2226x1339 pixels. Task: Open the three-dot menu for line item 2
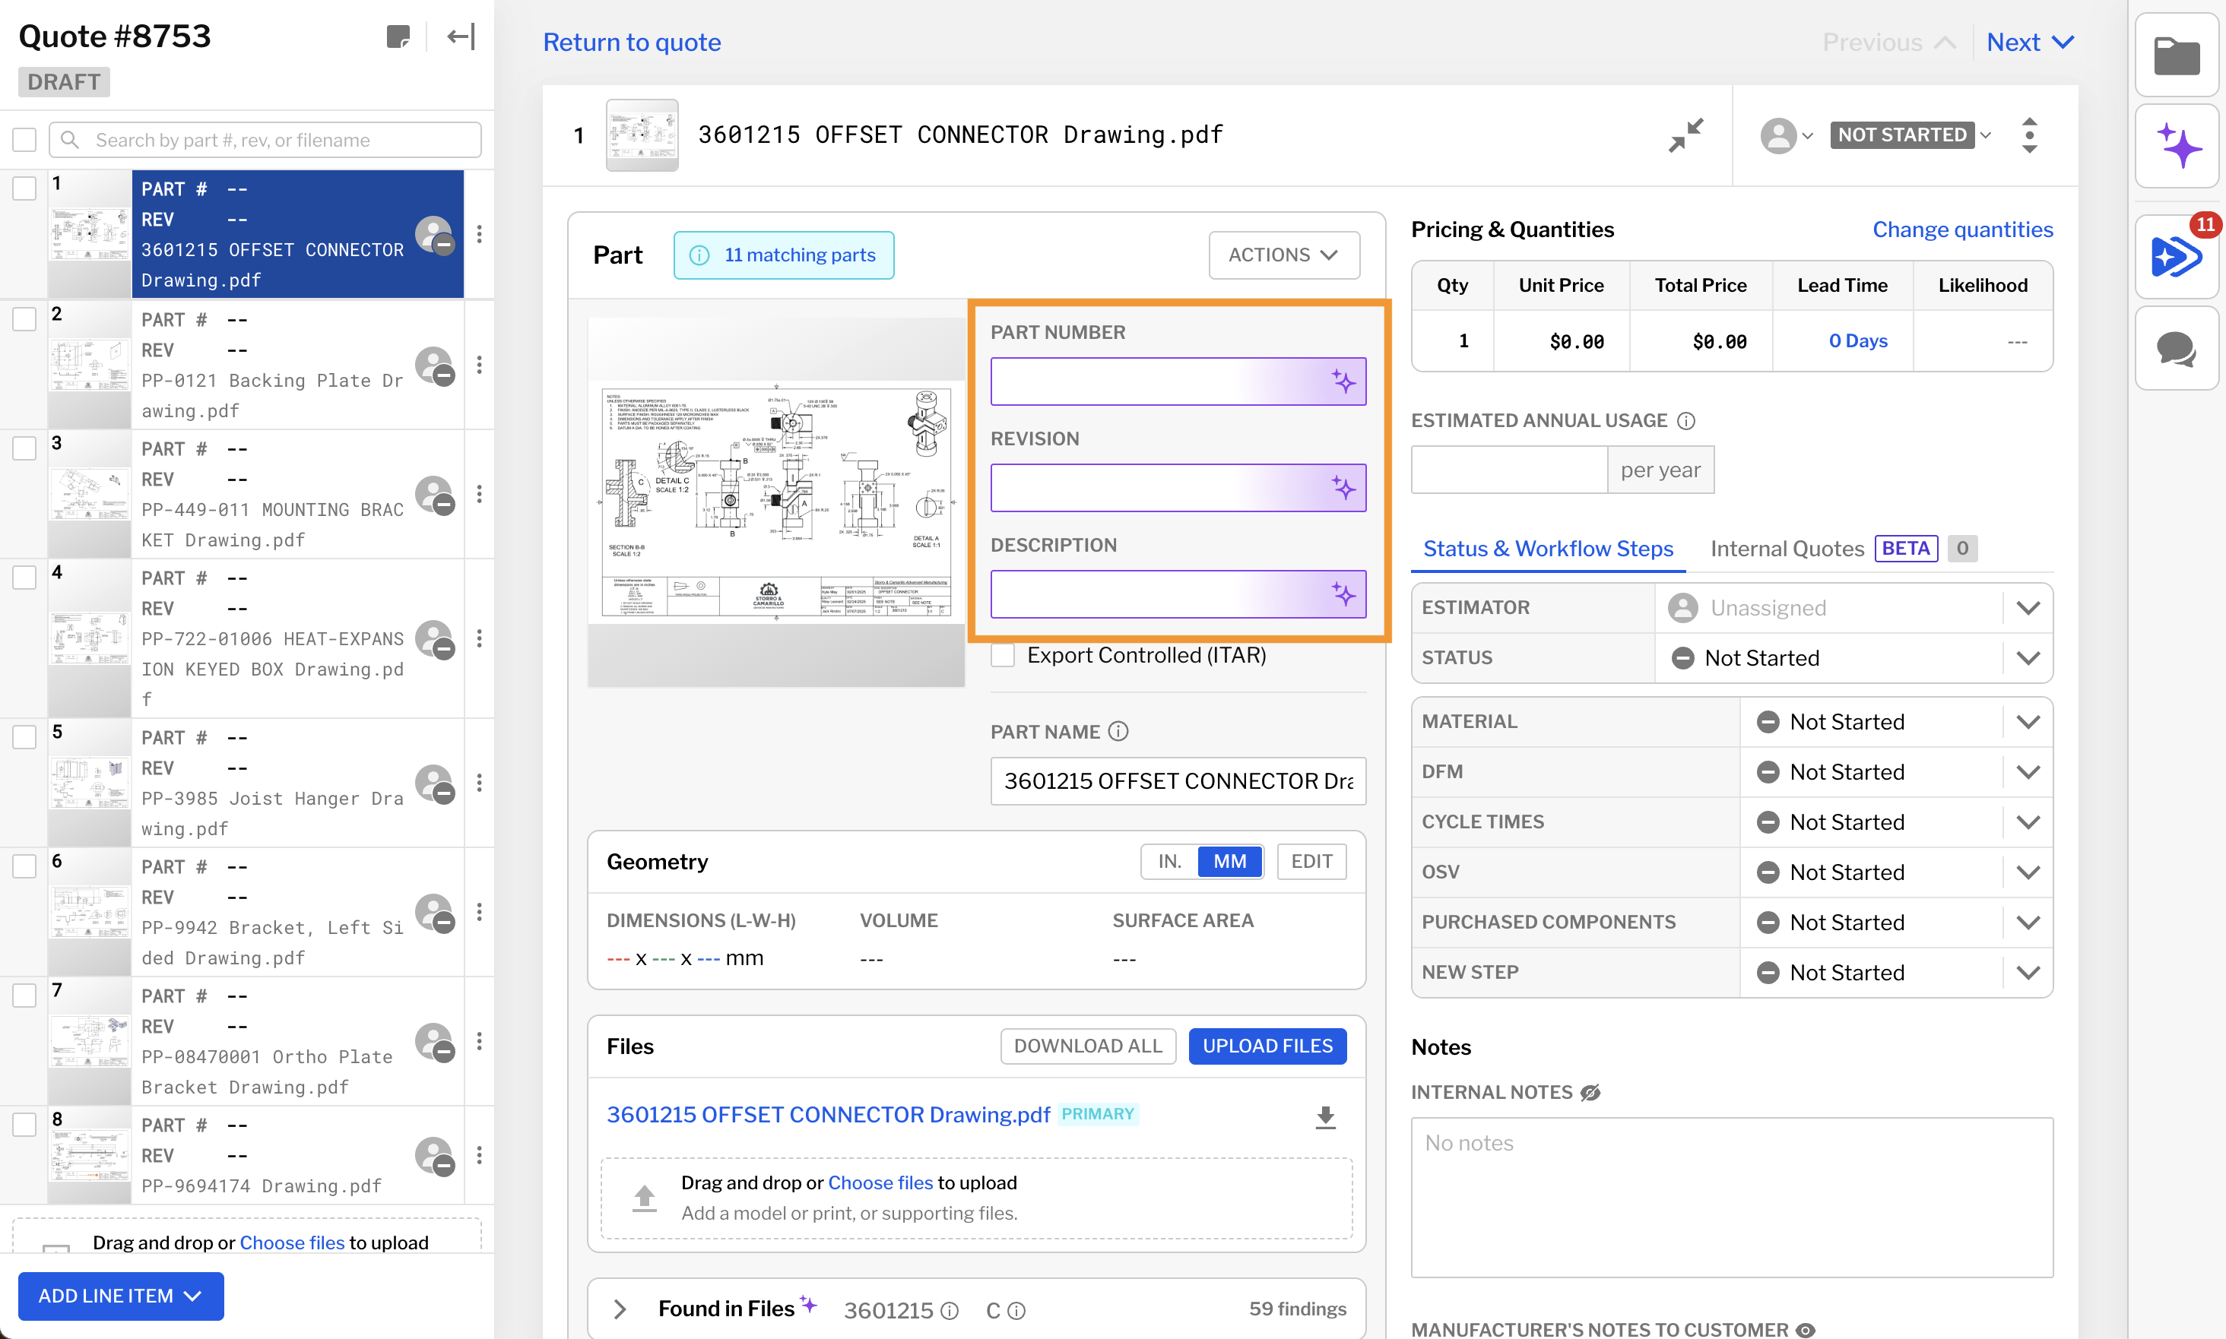(479, 365)
